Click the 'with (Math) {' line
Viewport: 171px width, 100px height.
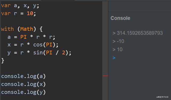(22, 29)
